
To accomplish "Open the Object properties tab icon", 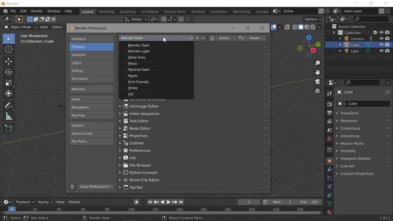I will point(329,161).
